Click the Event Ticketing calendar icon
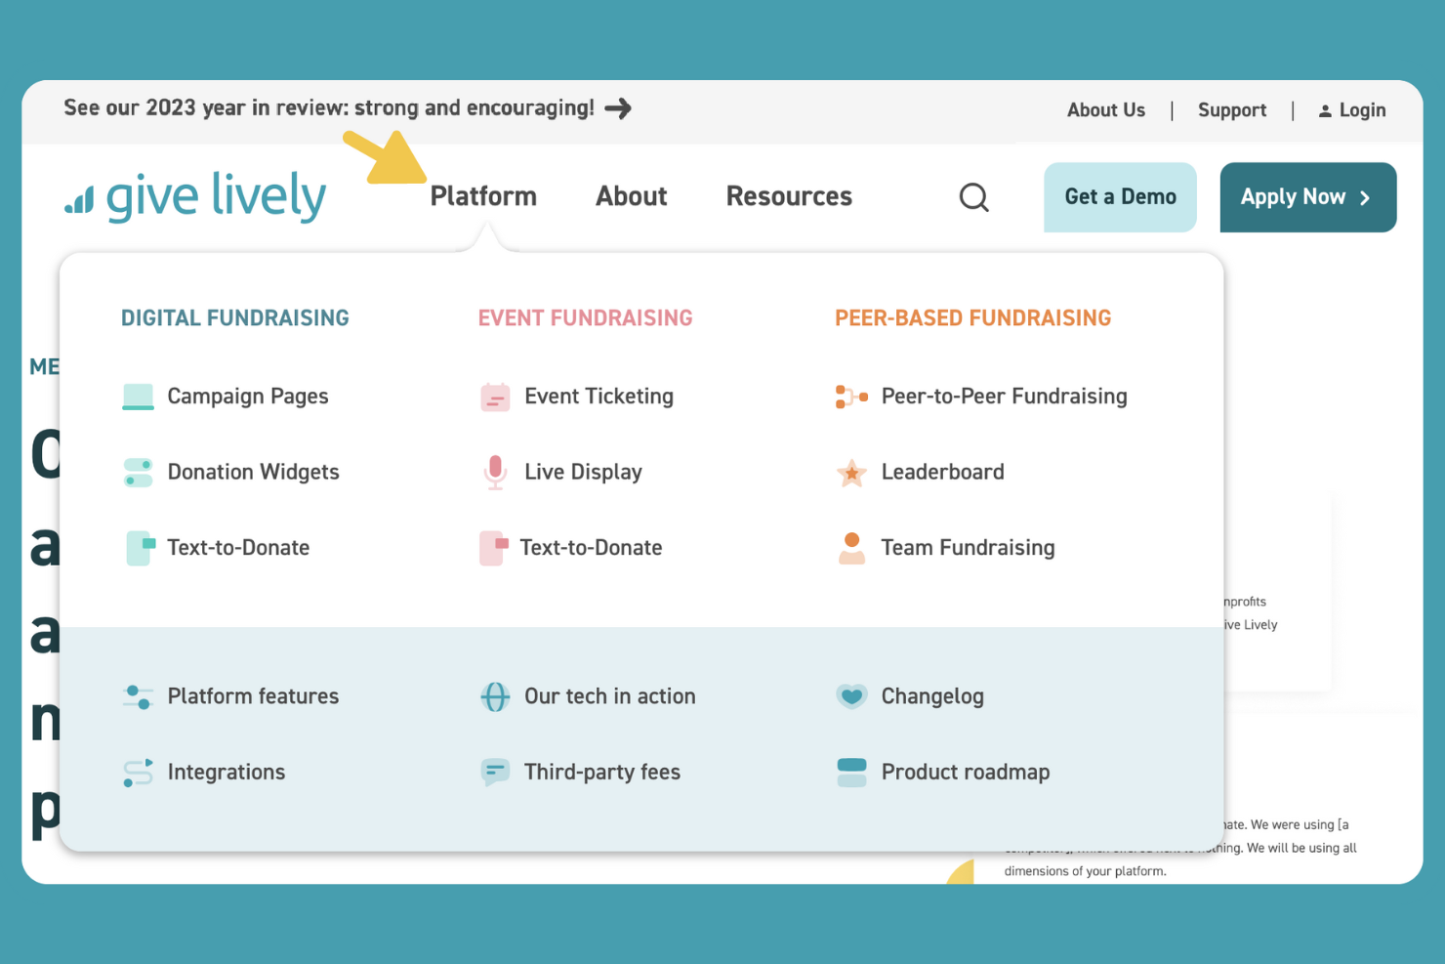The height and width of the screenshot is (964, 1445). pyautogui.click(x=495, y=397)
